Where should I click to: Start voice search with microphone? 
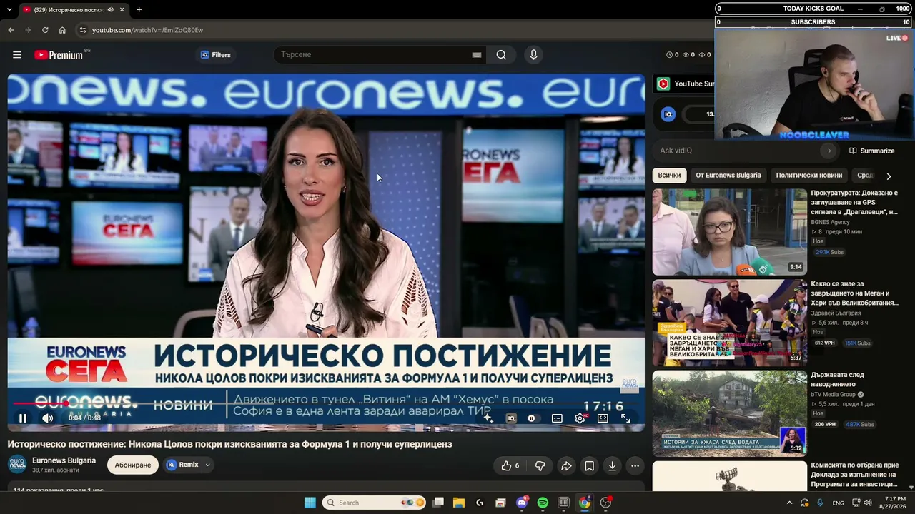(533, 55)
